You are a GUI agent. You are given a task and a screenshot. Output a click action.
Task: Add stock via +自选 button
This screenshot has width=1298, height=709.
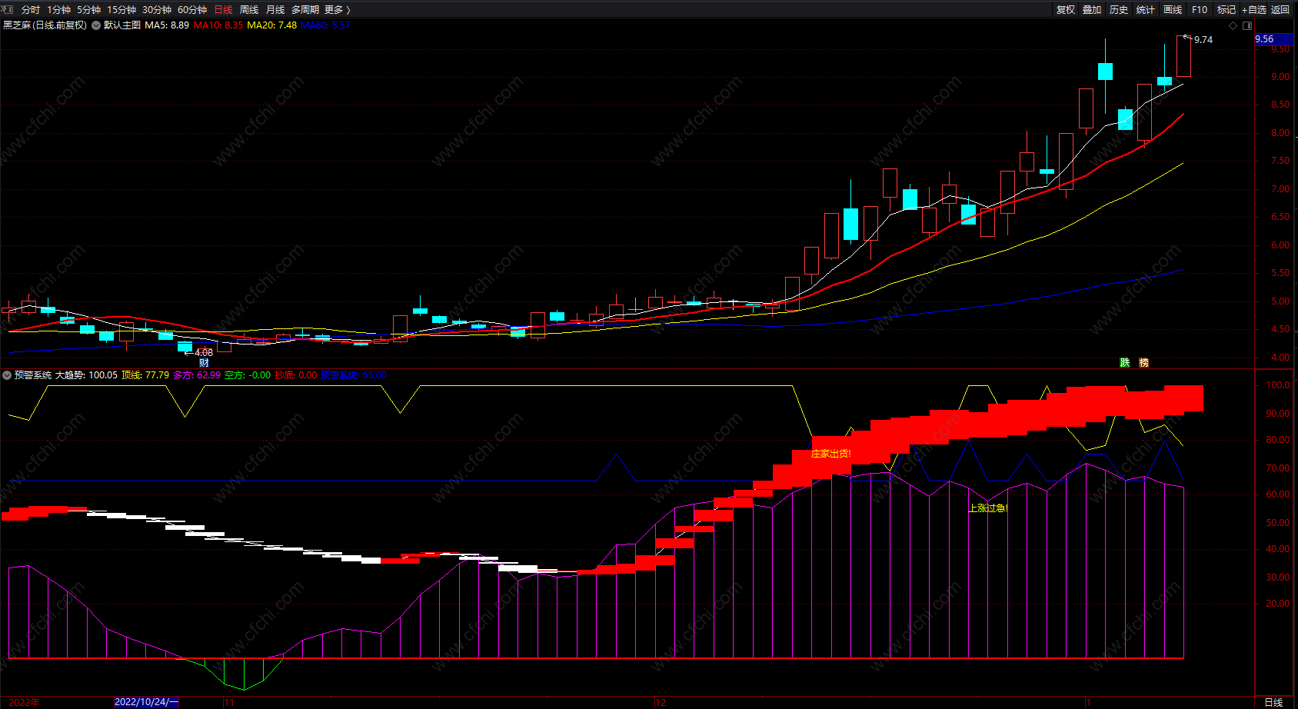pyautogui.click(x=1254, y=10)
